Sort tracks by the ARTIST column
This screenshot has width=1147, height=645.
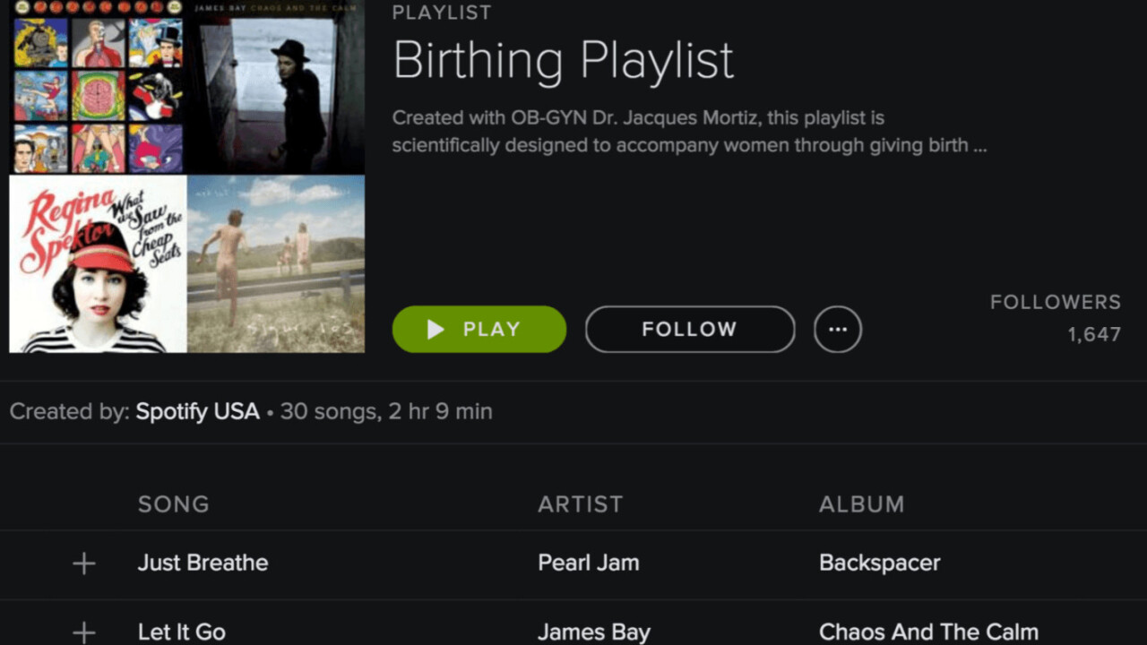[x=581, y=504]
